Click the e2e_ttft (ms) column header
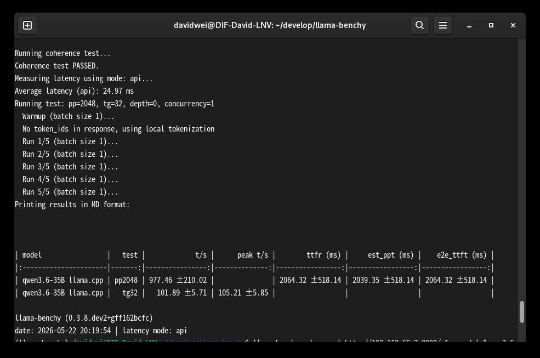540x358 pixels. (462, 255)
